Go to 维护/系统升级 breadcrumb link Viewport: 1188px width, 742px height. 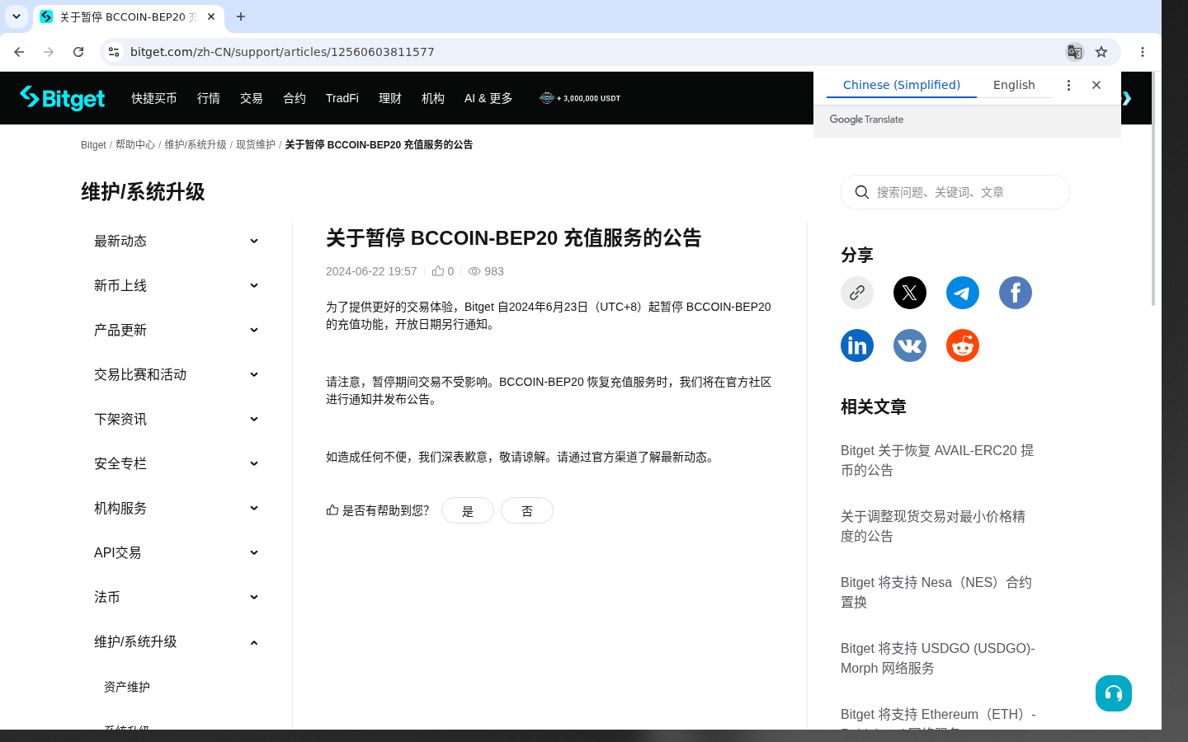click(196, 144)
